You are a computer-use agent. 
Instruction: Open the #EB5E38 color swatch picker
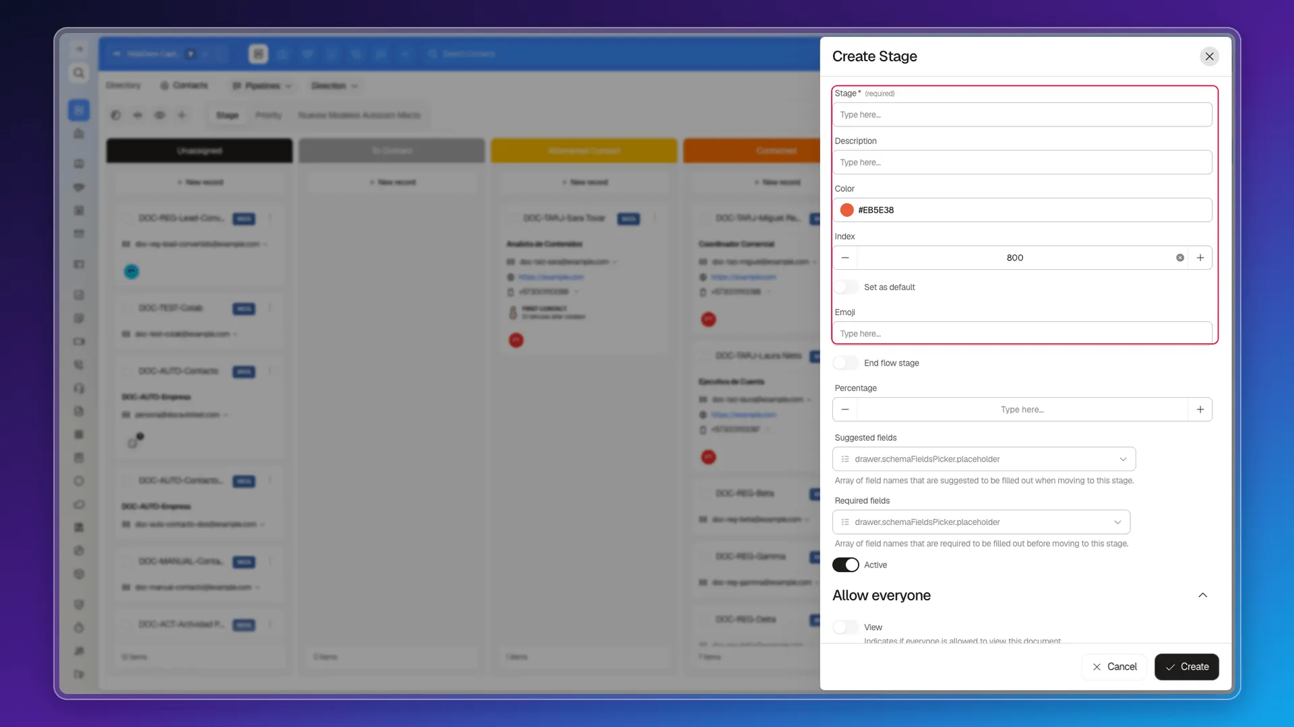point(846,210)
